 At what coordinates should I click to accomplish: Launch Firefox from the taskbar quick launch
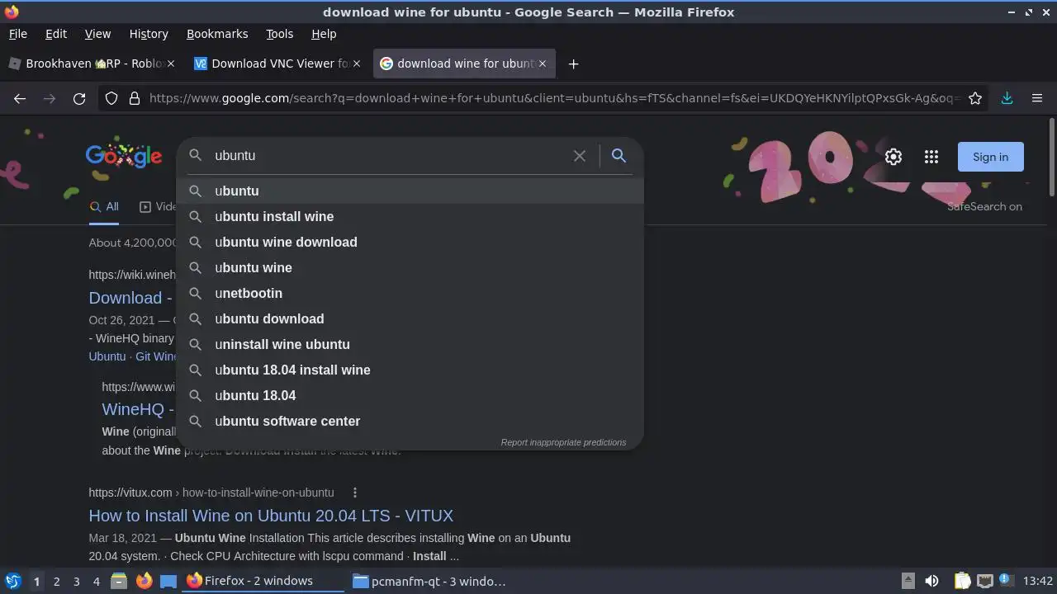click(x=144, y=582)
